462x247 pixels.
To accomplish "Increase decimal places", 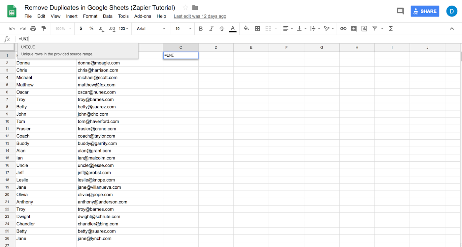I will pos(112,29).
